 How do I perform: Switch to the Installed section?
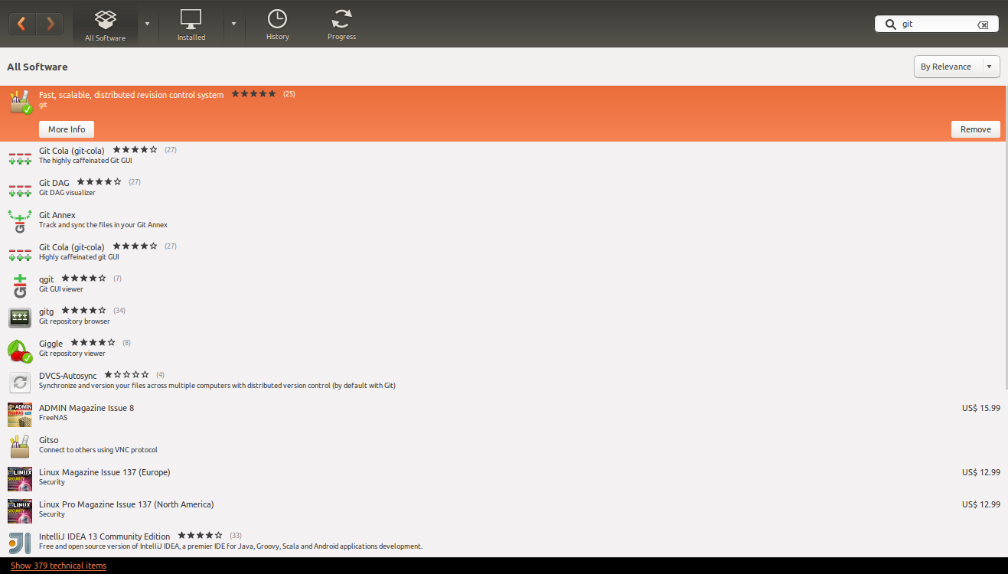tap(191, 25)
